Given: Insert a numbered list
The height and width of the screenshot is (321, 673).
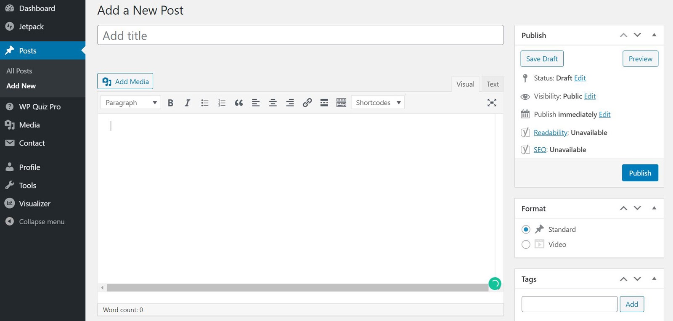Looking at the screenshot, I should pyautogui.click(x=222, y=103).
